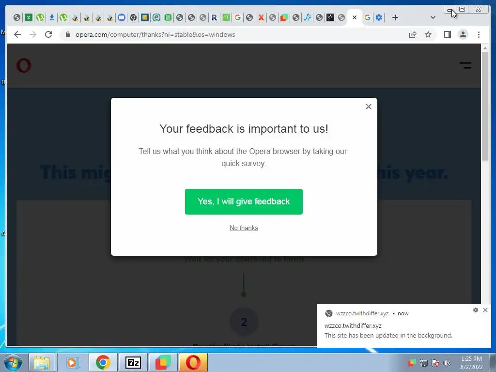The image size is (496, 372).
Task: Switch to the yellow square icon tab
Action: click(145, 17)
